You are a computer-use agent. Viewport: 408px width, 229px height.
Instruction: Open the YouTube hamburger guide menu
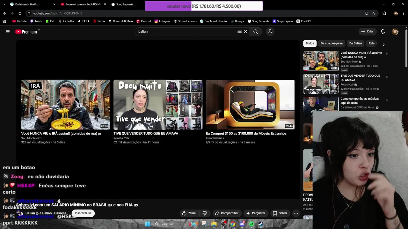[x=8, y=31]
